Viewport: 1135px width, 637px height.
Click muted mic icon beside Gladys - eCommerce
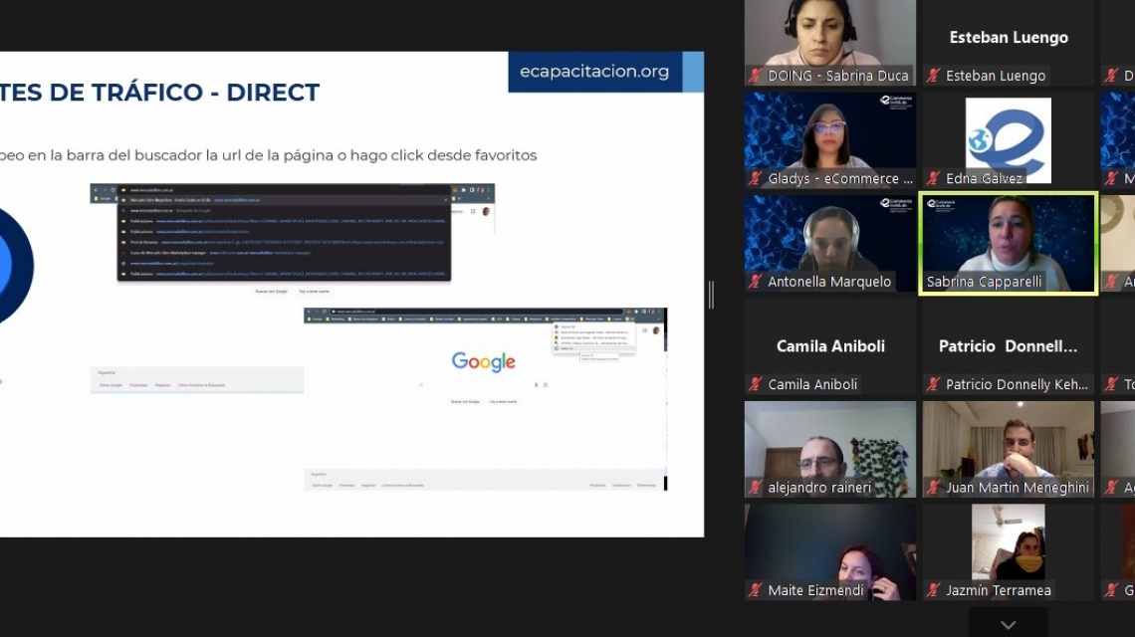(756, 179)
